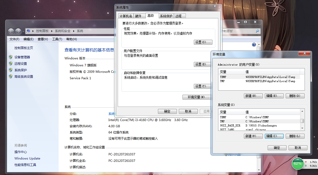Click 删除(L) for system variables

[x=295, y=136]
